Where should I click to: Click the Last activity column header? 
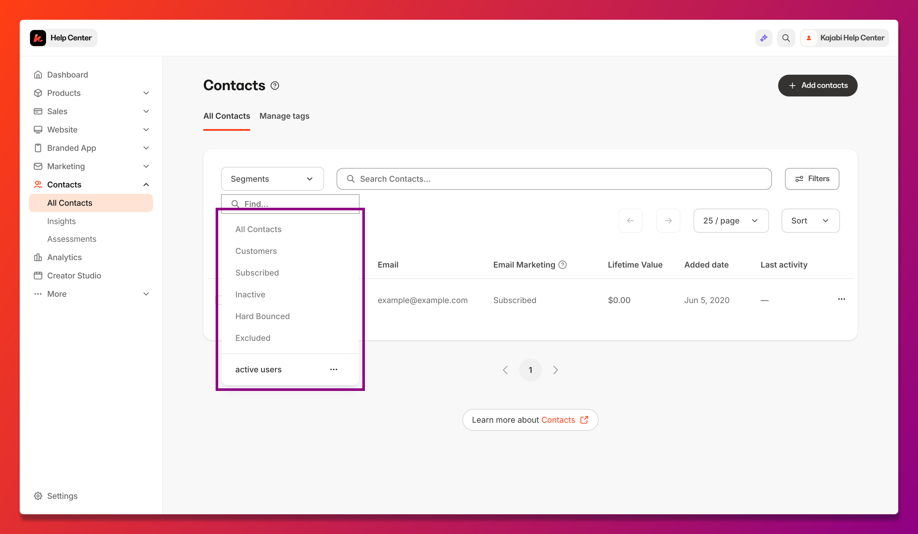coord(784,265)
